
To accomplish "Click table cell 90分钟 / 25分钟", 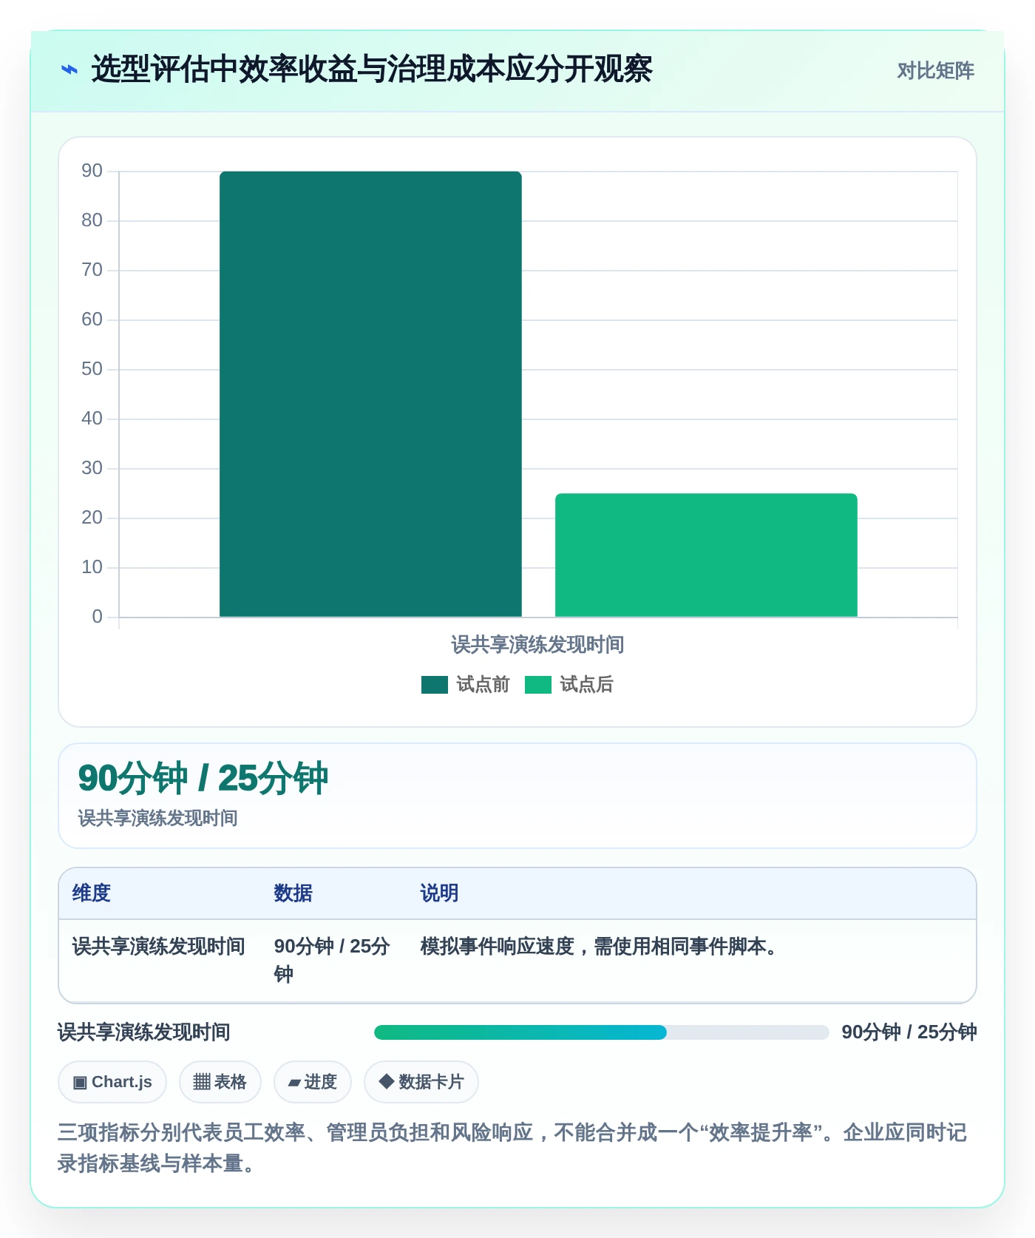I will point(332,960).
